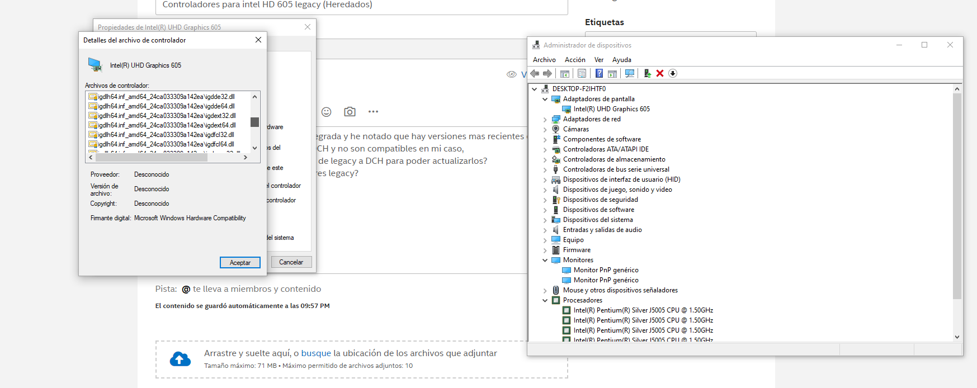
Task: Click the properties sheet toolbar icon
Action: [x=582, y=73]
